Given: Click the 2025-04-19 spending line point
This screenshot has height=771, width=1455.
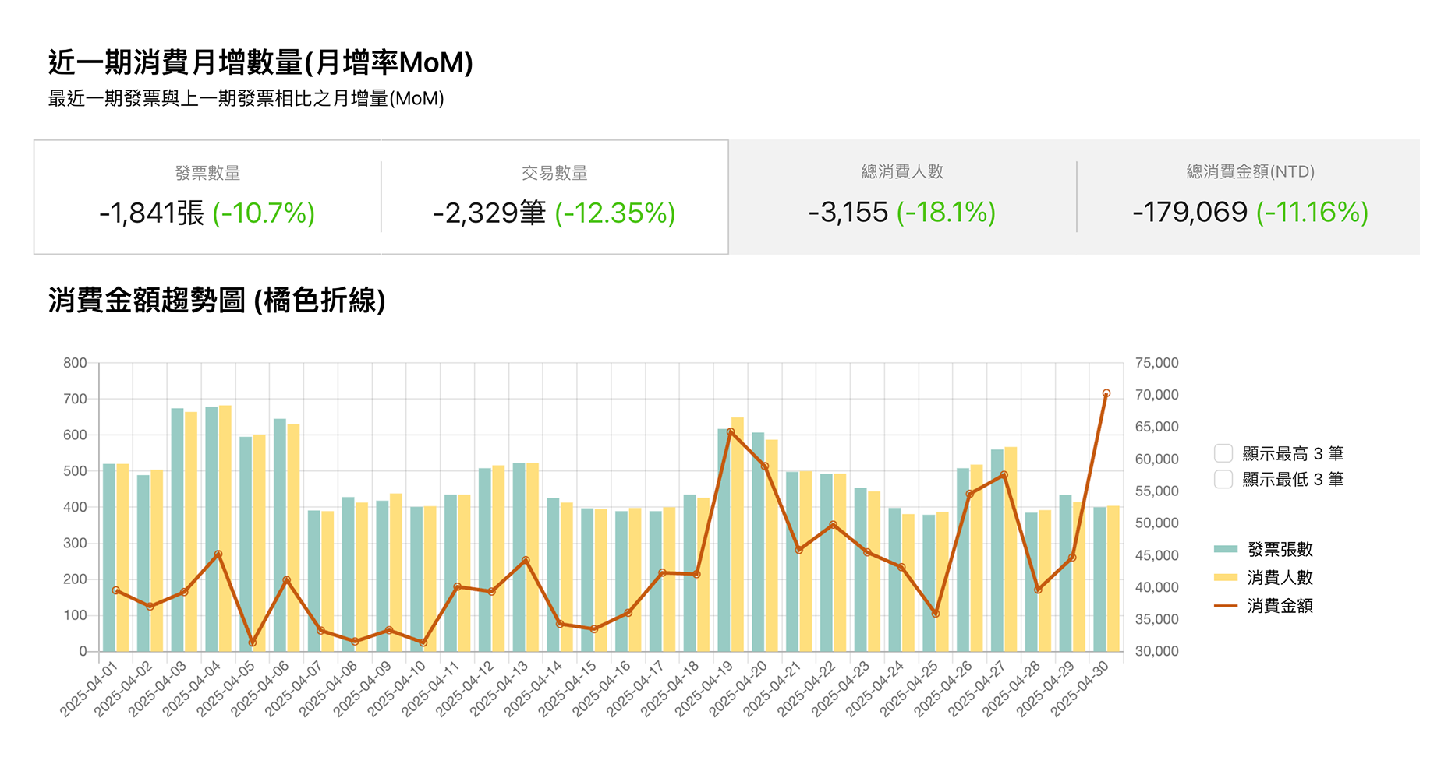Looking at the screenshot, I should click(x=731, y=431).
